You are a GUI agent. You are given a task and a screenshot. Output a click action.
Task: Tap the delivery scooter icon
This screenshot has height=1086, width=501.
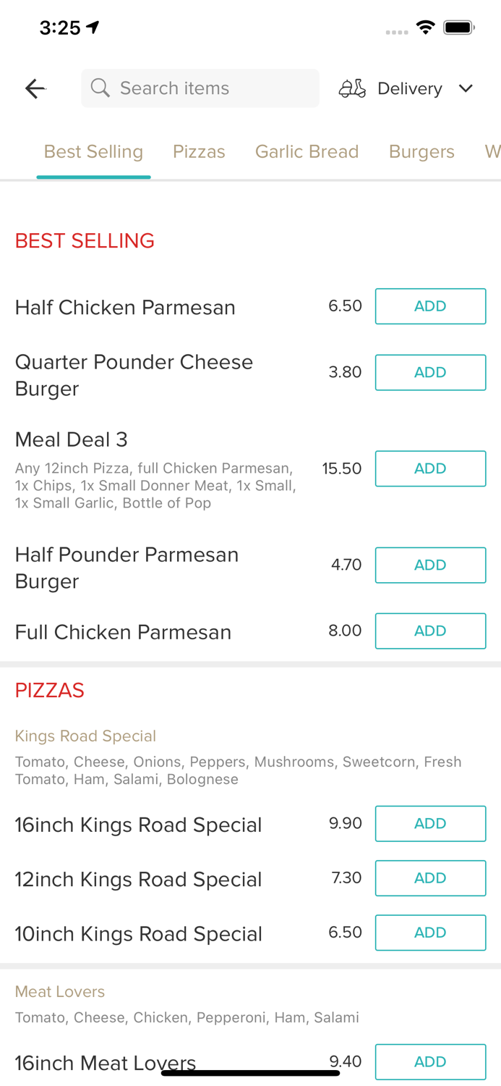coord(352,88)
